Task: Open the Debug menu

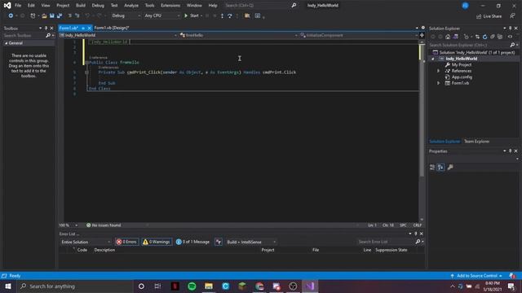Action: [x=98, y=6]
